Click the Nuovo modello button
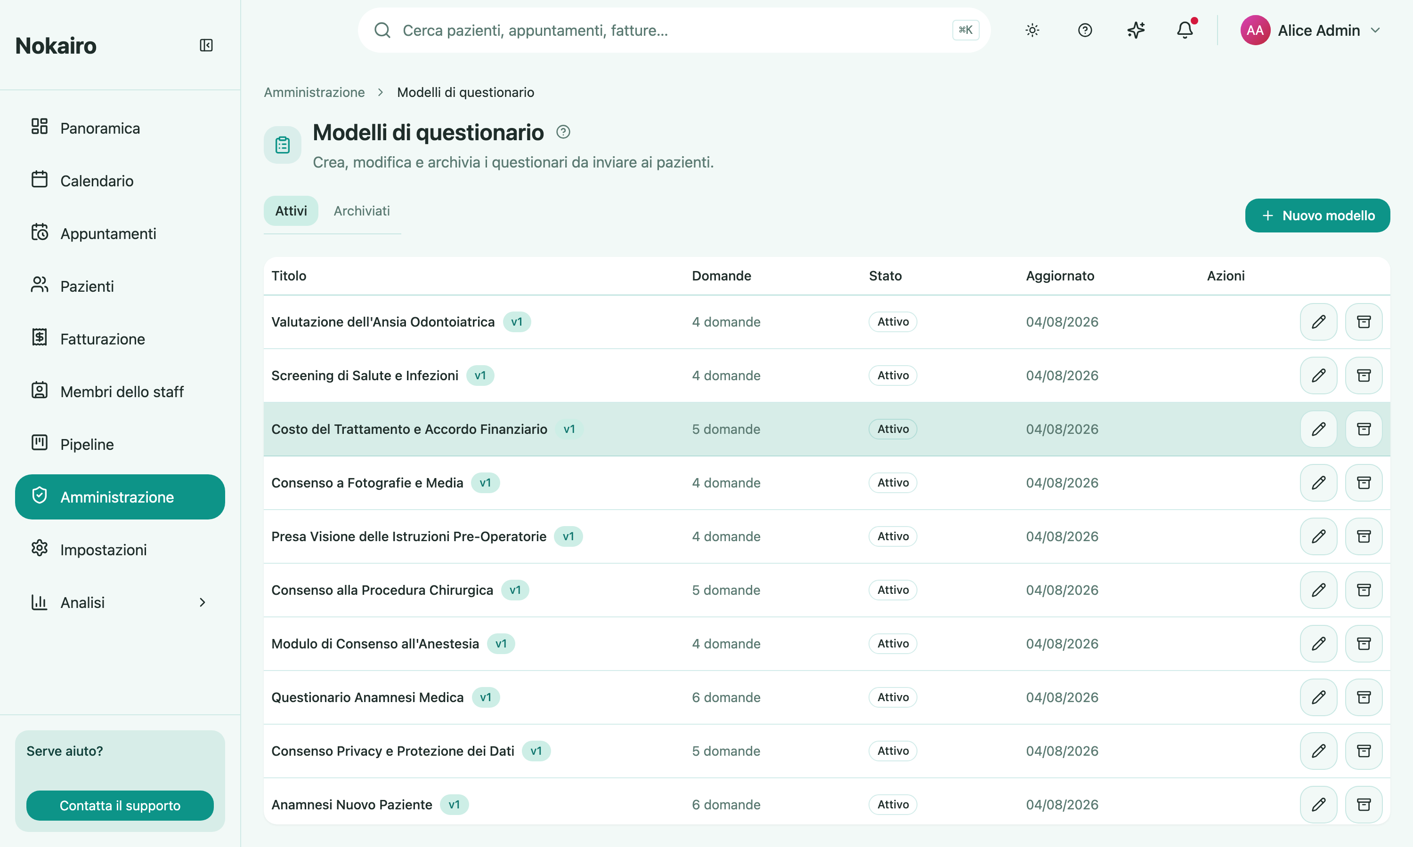Viewport: 1413px width, 847px height. (1317, 215)
